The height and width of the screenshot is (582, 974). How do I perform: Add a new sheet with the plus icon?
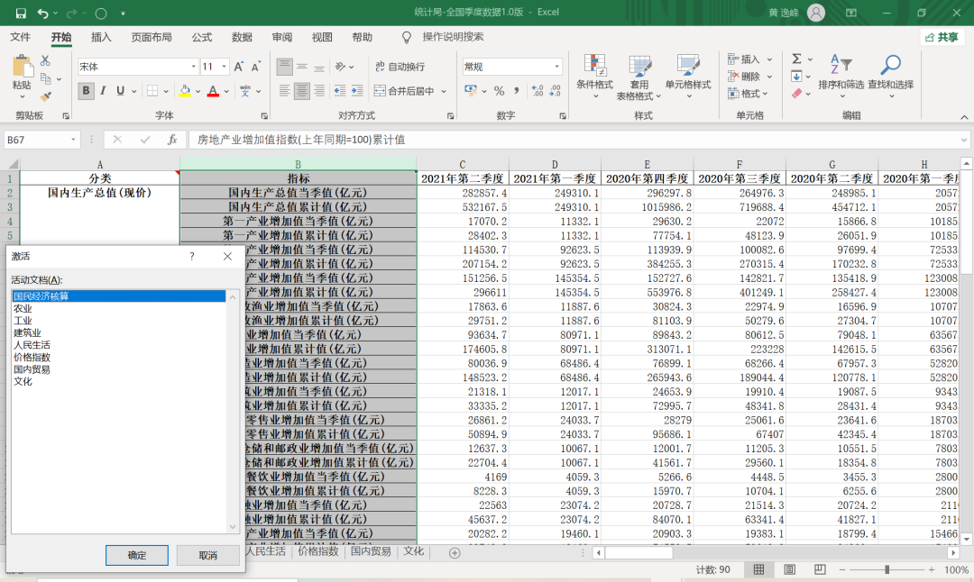pos(455,553)
